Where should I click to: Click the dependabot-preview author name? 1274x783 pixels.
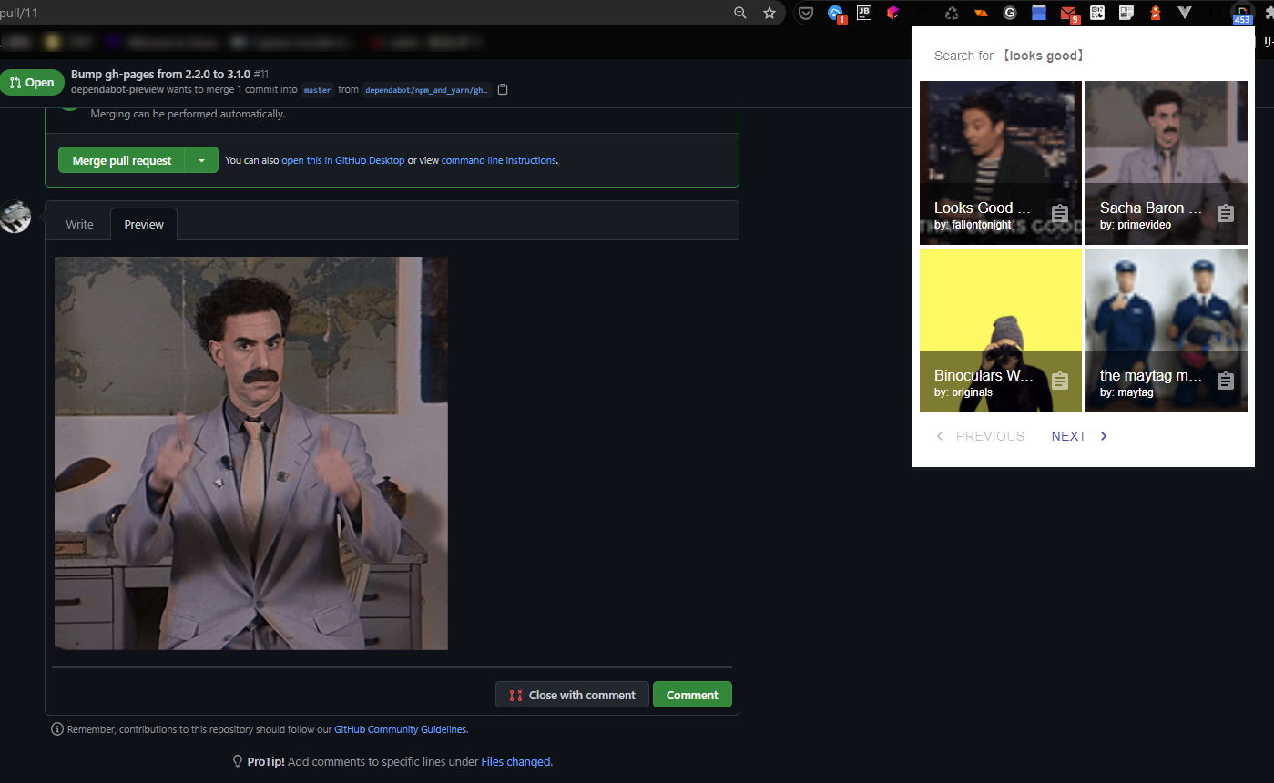pos(117,89)
